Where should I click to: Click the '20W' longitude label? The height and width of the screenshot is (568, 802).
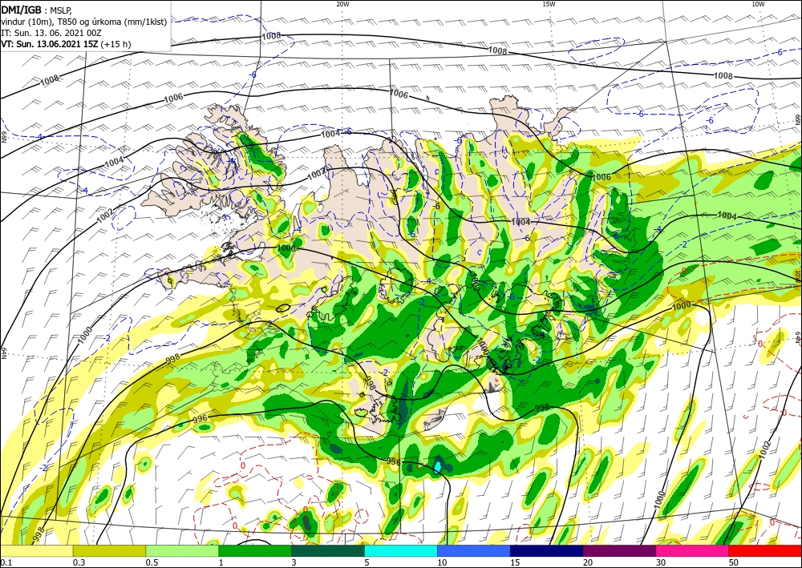point(342,4)
